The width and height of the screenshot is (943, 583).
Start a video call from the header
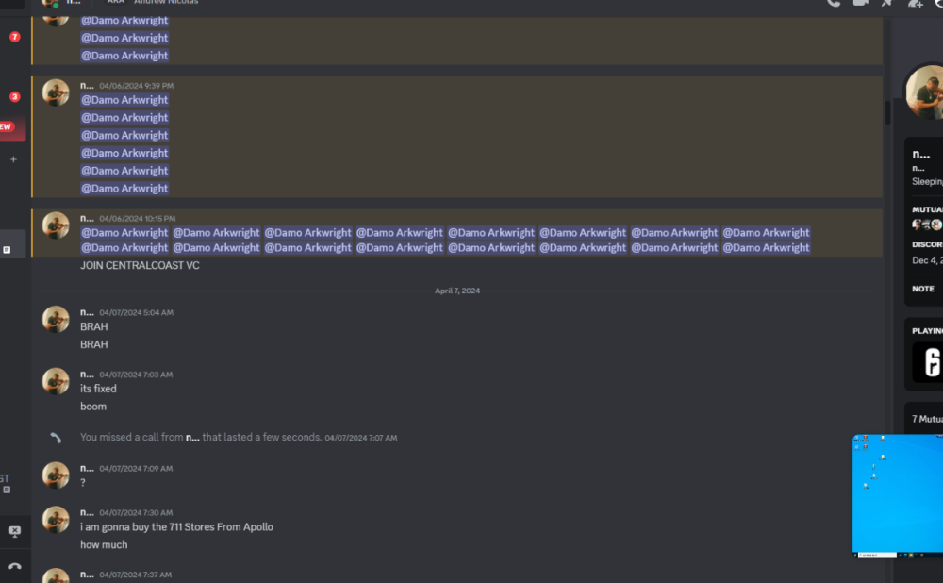(x=860, y=3)
